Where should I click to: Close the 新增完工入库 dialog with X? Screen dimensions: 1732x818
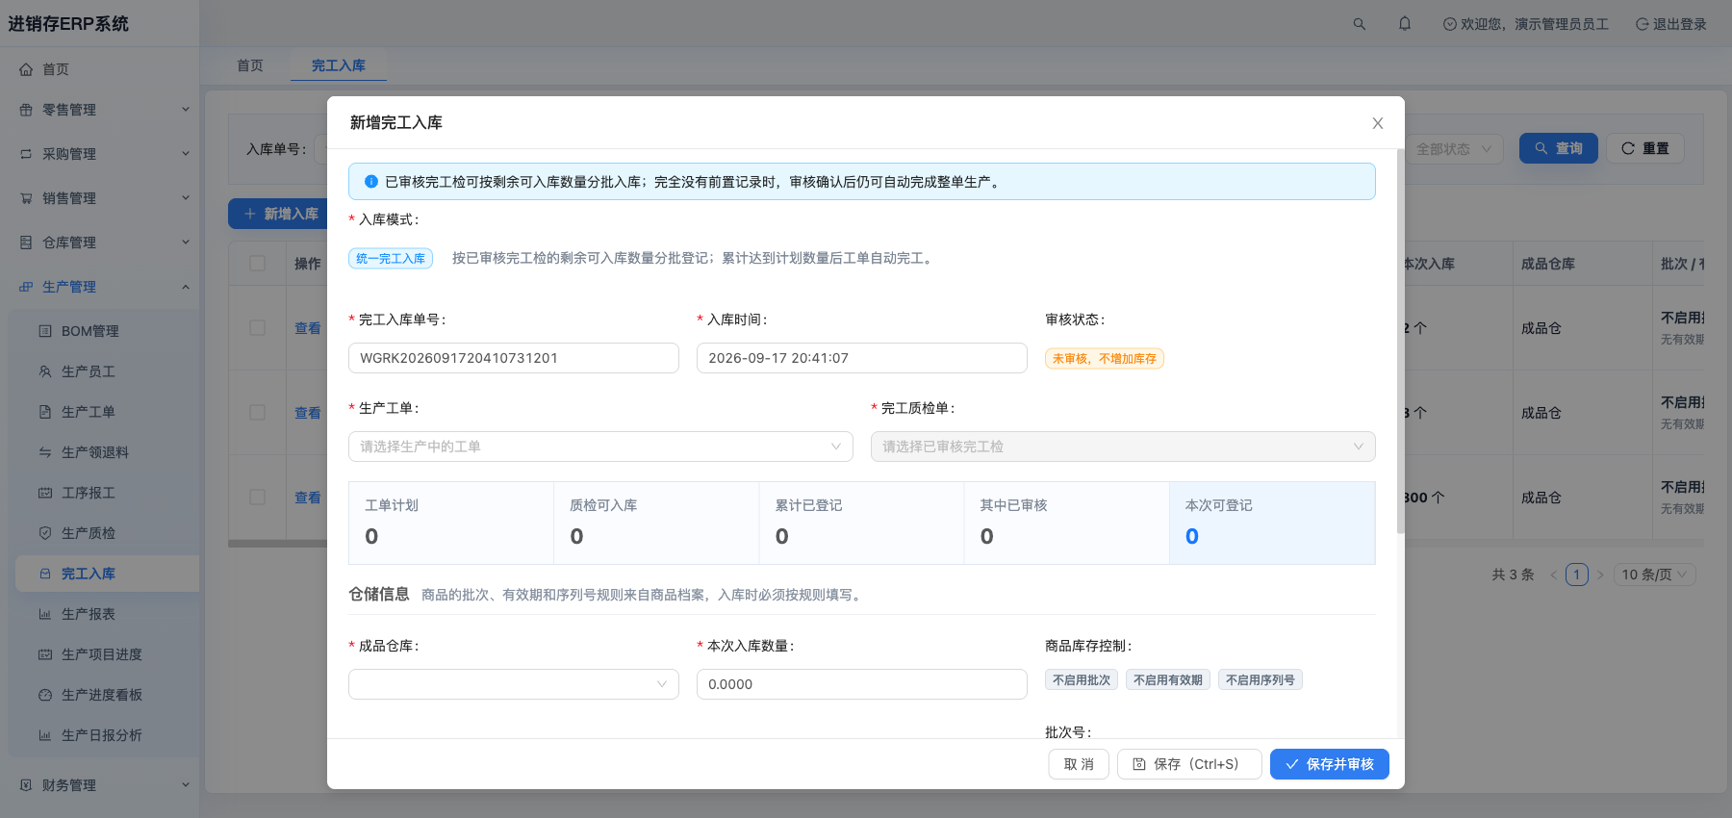pos(1378,123)
